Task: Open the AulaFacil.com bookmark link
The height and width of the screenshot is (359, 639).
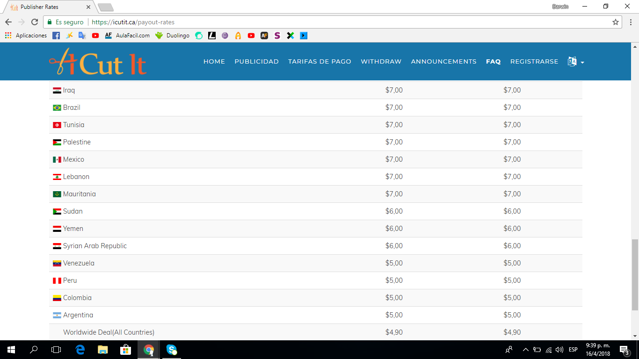Action: [x=134, y=35]
